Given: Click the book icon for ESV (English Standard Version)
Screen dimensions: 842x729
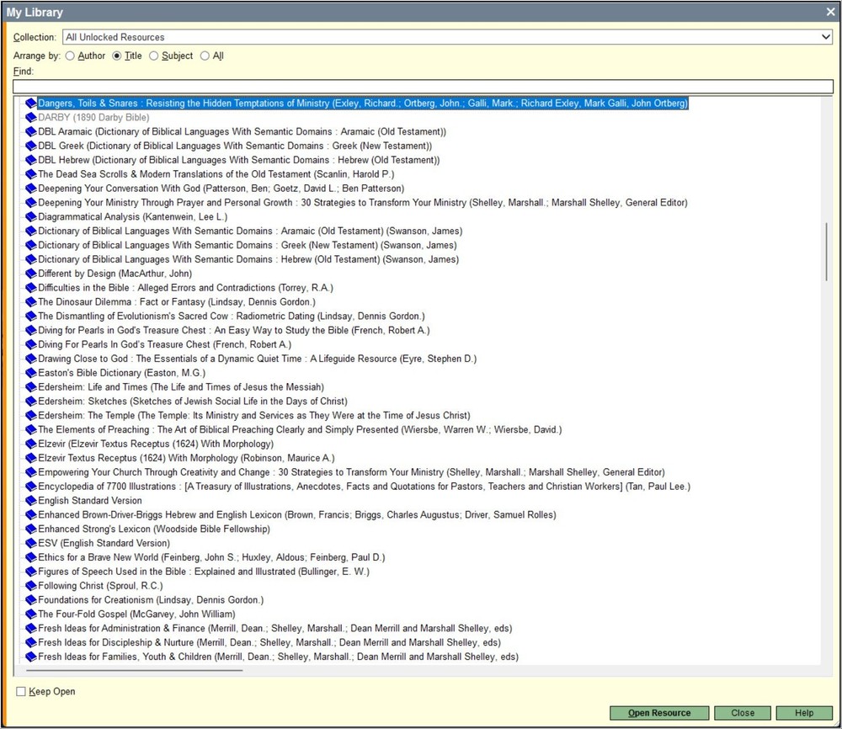Looking at the screenshot, I should [31, 543].
